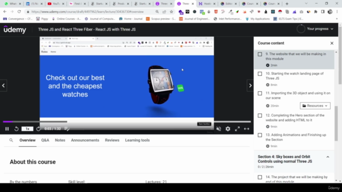Skip forward using the forward icon

(38, 129)
